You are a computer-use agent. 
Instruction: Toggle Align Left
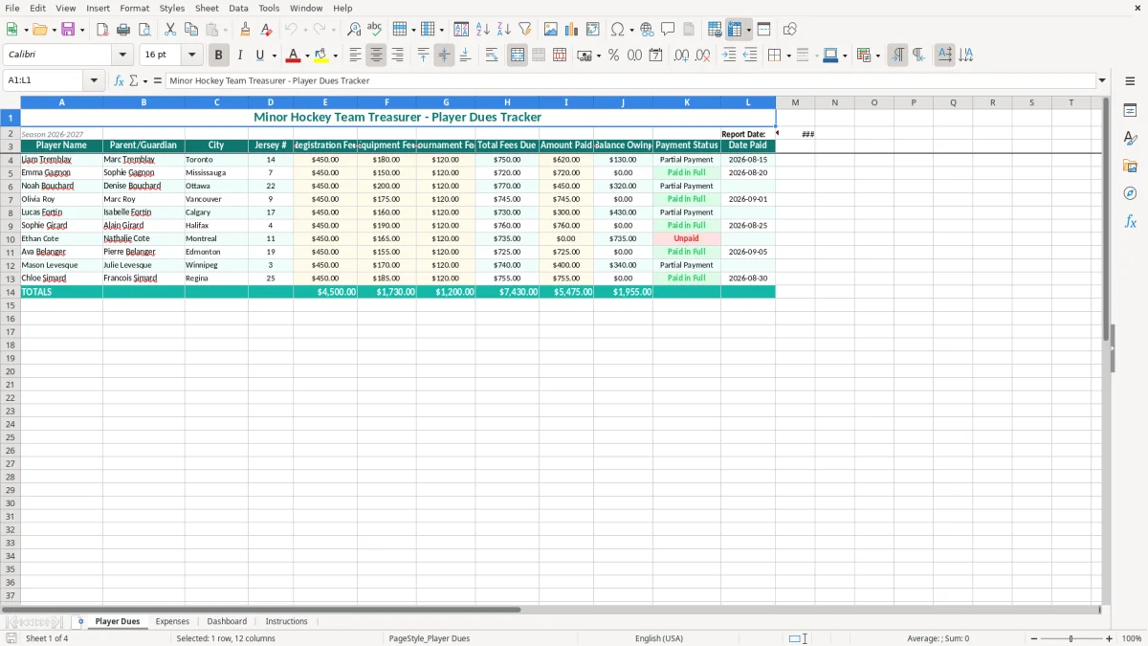coord(355,56)
